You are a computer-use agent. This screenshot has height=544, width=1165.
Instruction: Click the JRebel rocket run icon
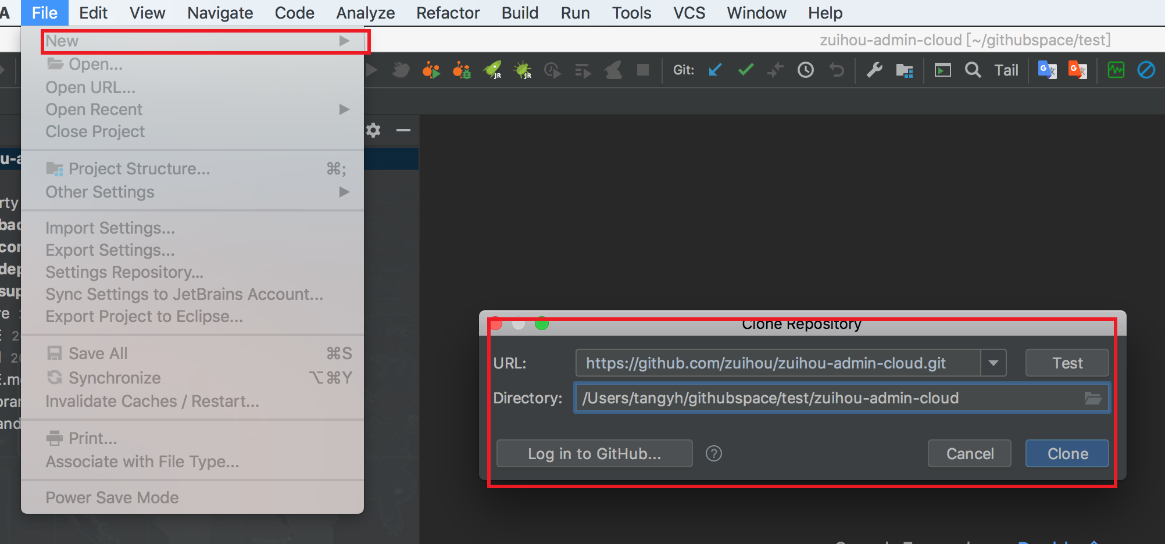pyautogui.click(x=492, y=70)
